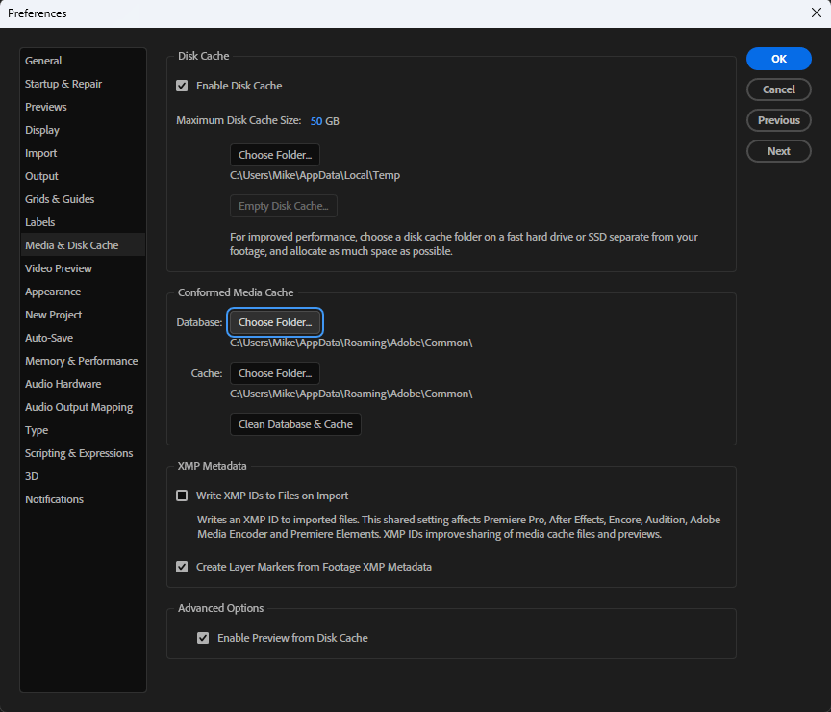Click the Maximum Disk Cache Size label
The height and width of the screenshot is (712, 831).
coord(239,120)
